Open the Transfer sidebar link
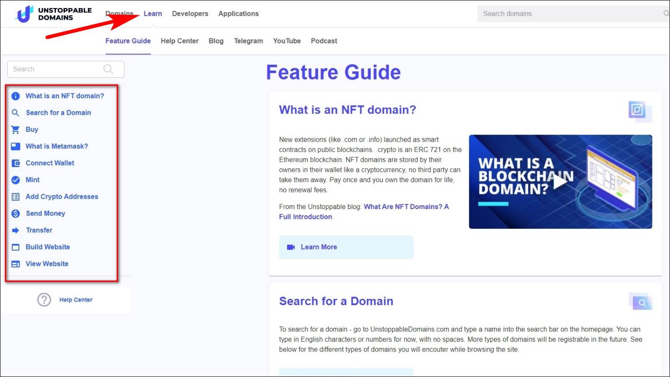Image resolution: width=670 pixels, height=377 pixels. pos(39,230)
